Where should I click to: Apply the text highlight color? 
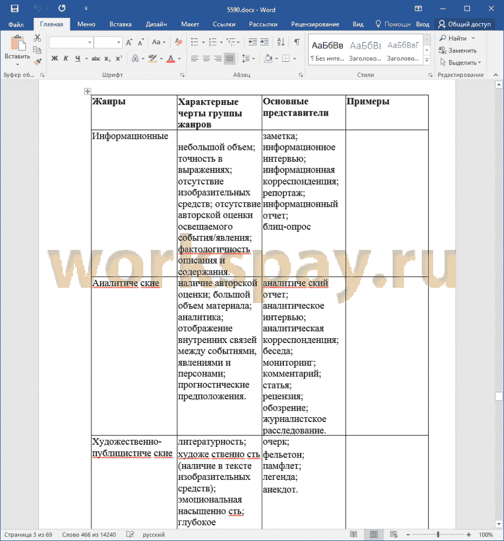[152, 58]
